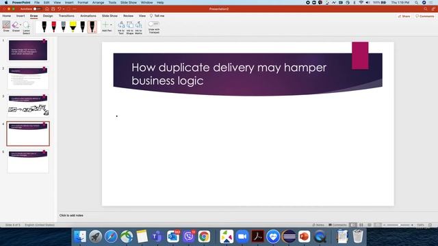The image size is (438, 246).
Task: Click the Save icon in title bar
Action: point(53,9)
